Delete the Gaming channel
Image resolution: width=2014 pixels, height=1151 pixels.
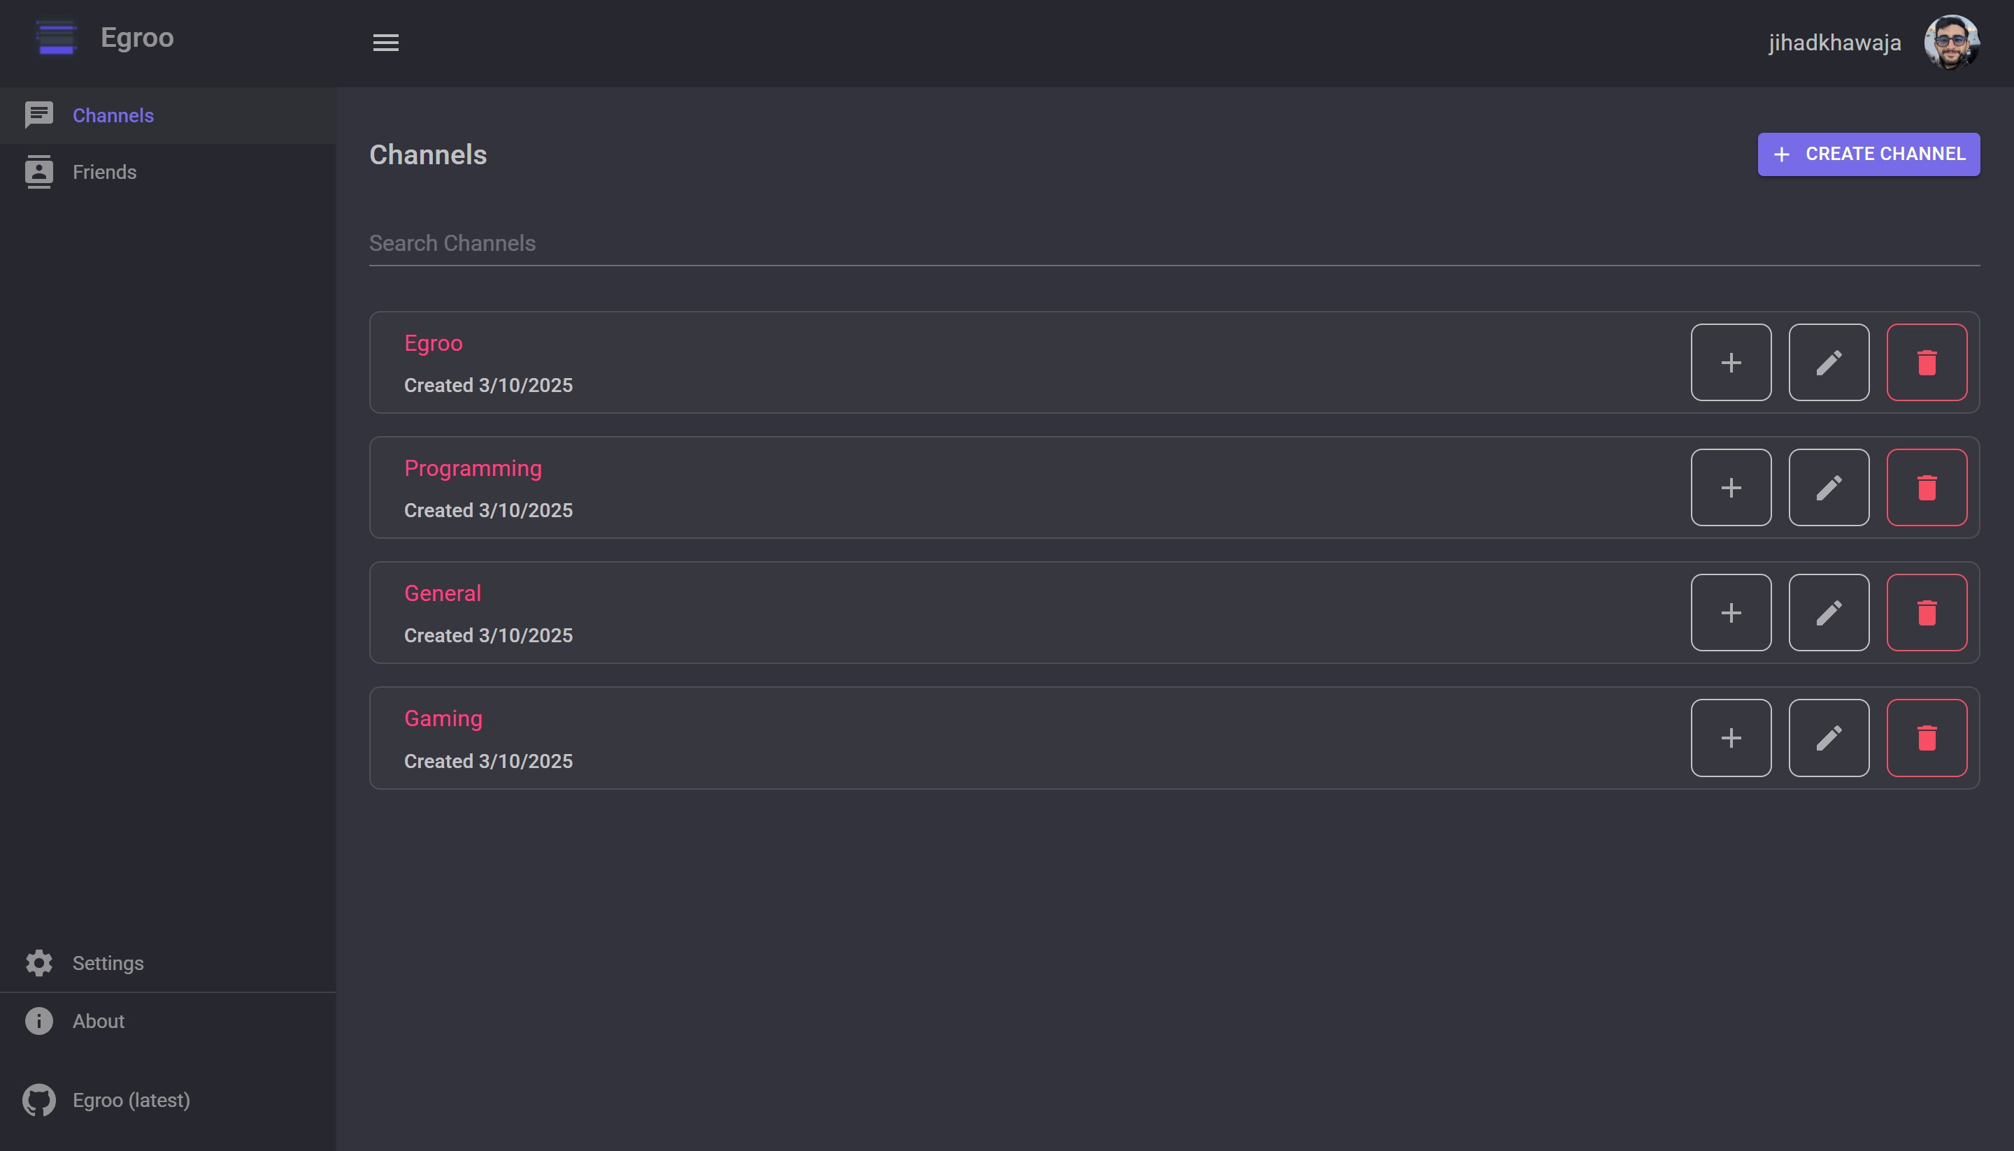(1926, 737)
